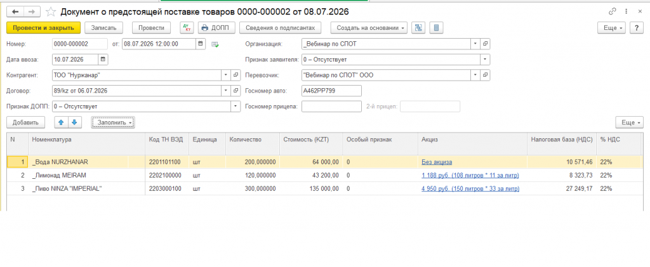The width and height of the screenshot is (650, 267).
Task: Go forward with the right arrow button
Action: [x=32, y=11]
